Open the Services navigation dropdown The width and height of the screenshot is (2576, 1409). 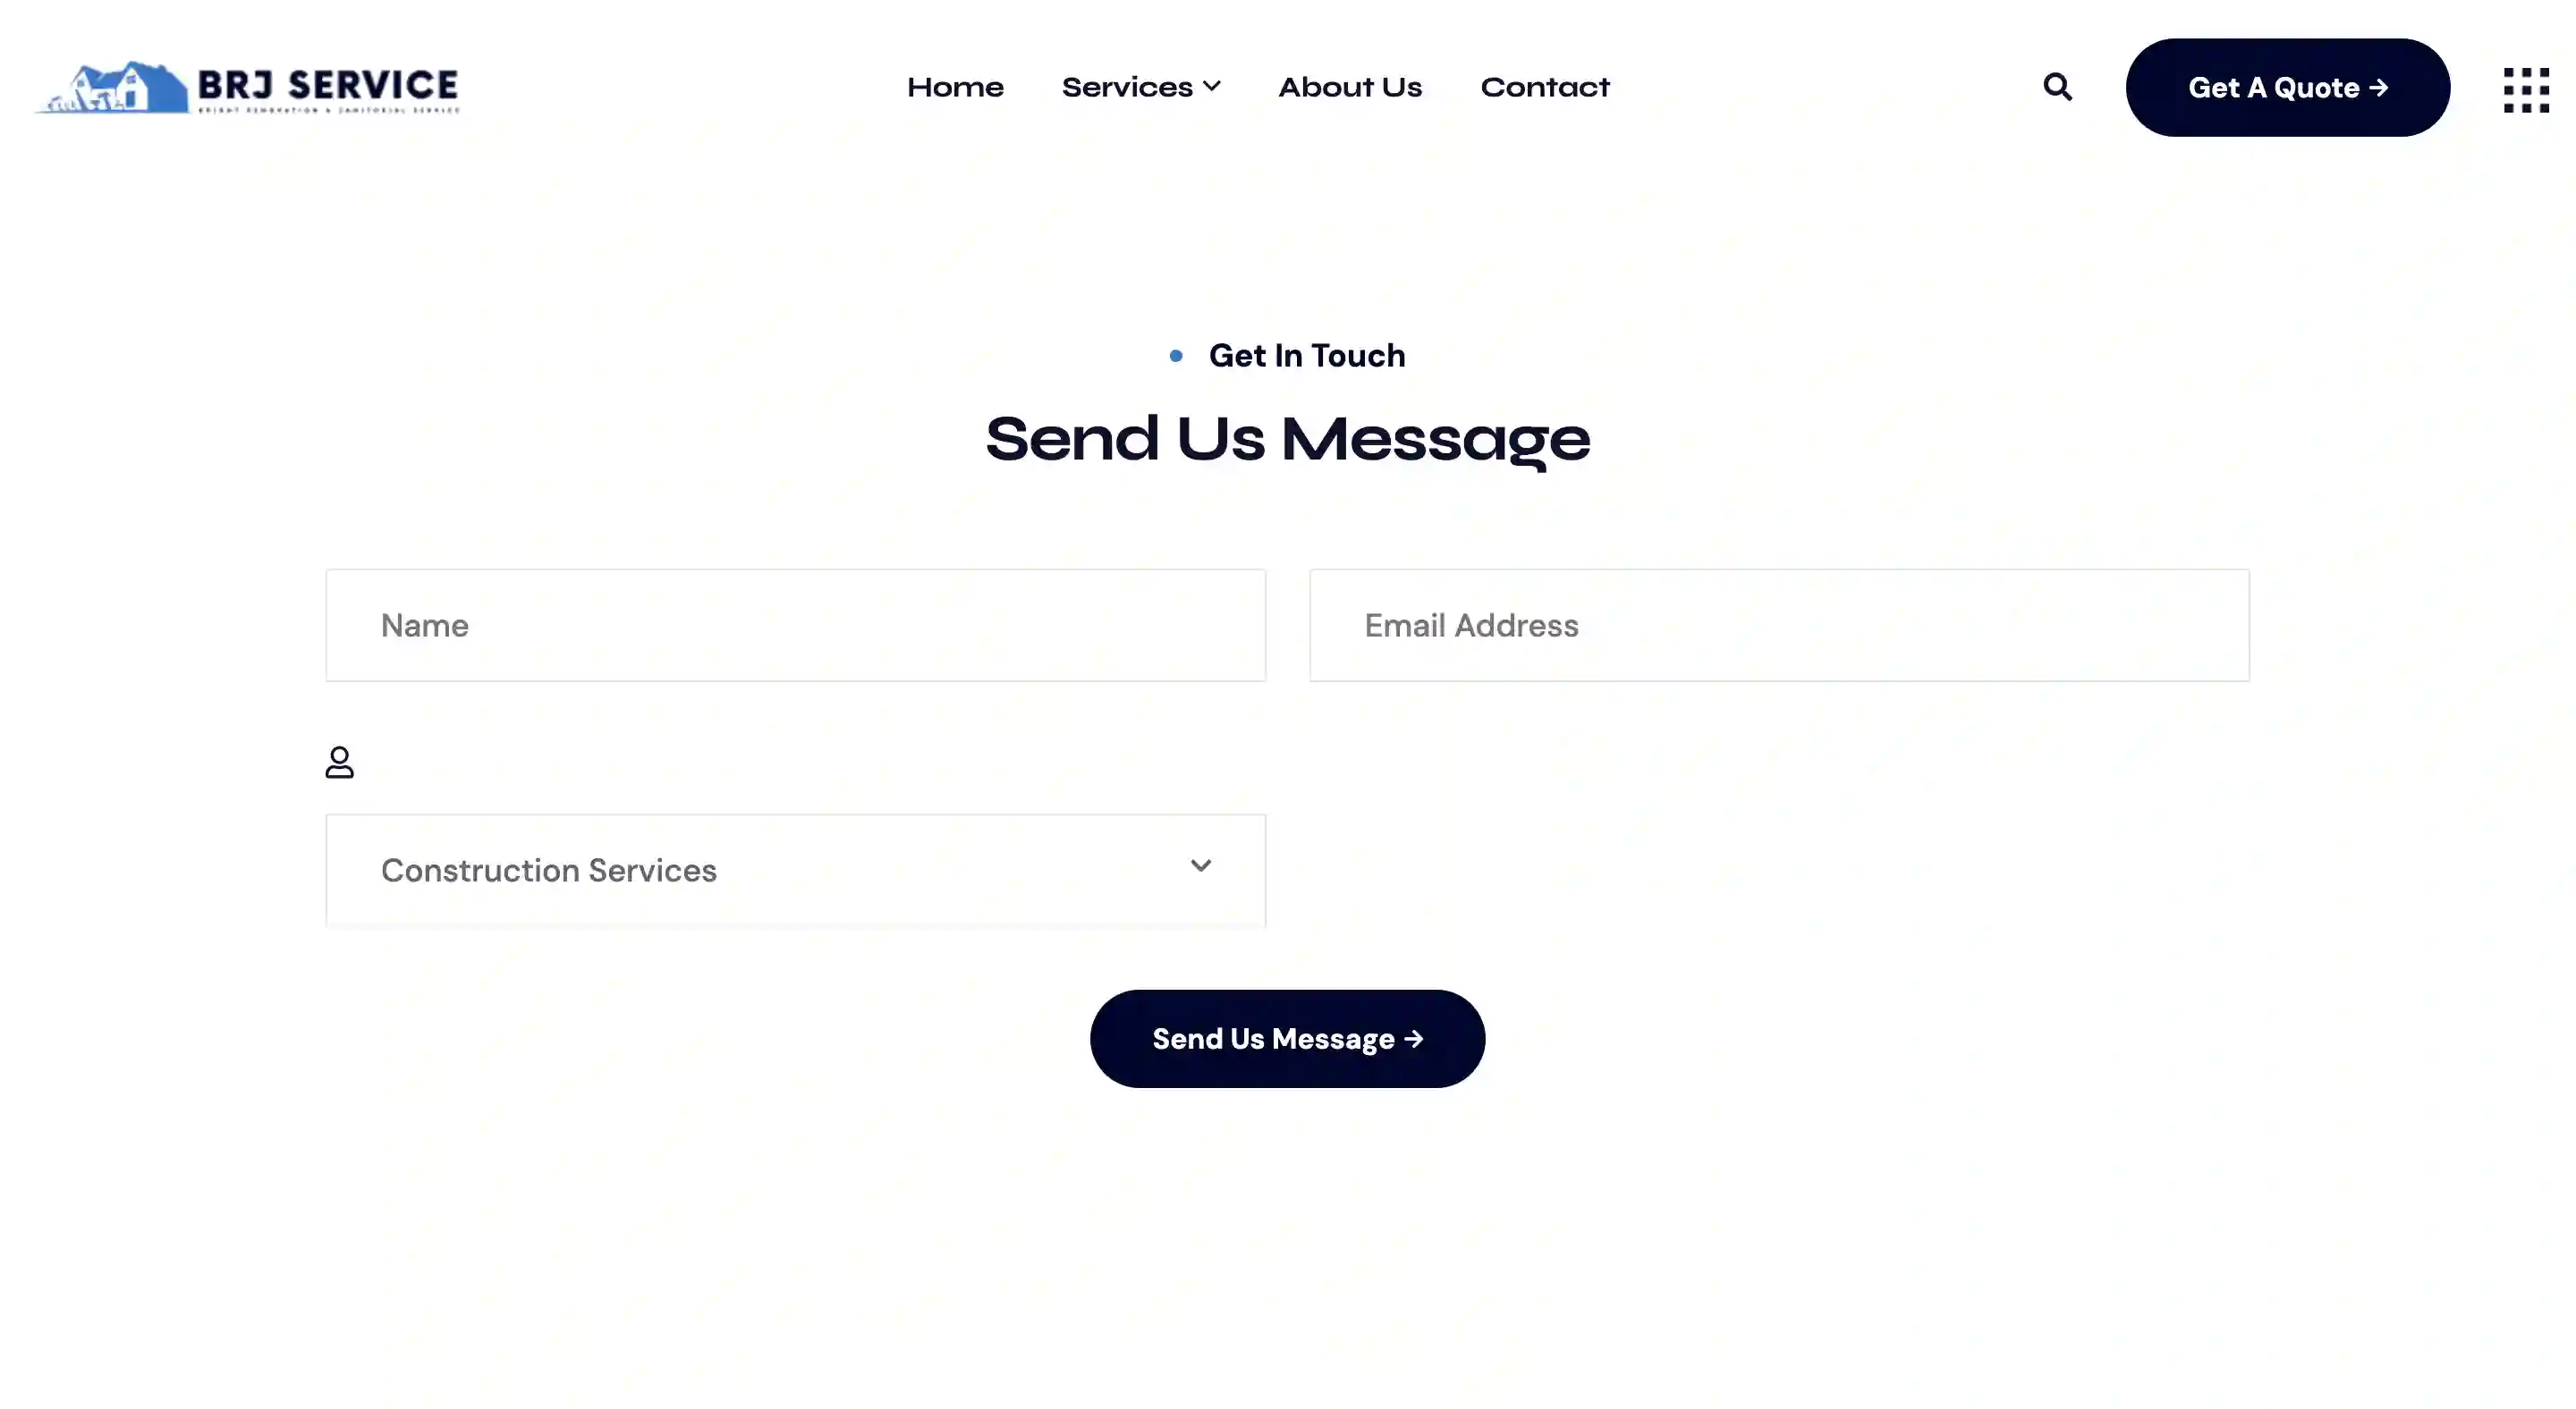coord(1140,87)
